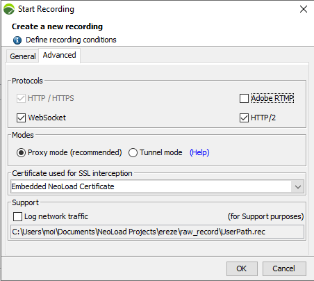Click the blue info icon
Viewport: 314px width, 281px height.
[x=17, y=40]
